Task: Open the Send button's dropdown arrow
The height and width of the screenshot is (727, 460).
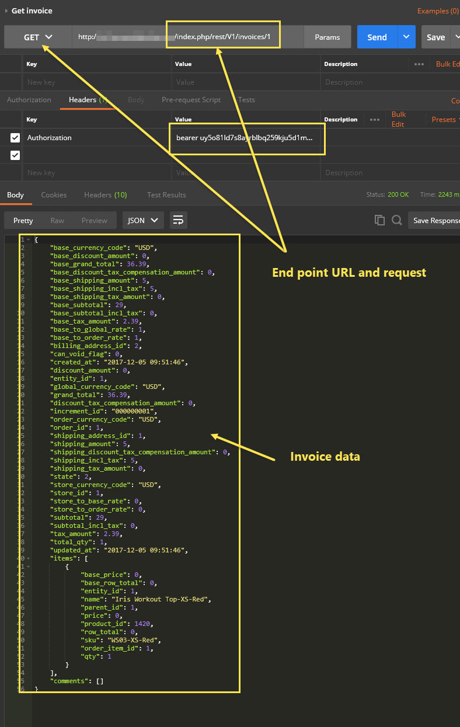Action: pyautogui.click(x=405, y=36)
